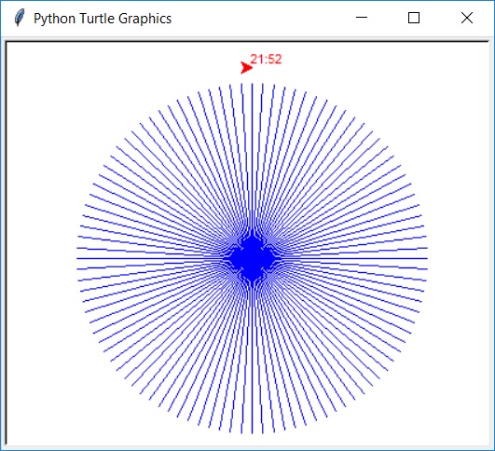Minimize the Python Turtle Graphics window
Viewport: 495px width, 451px height.
pos(362,18)
